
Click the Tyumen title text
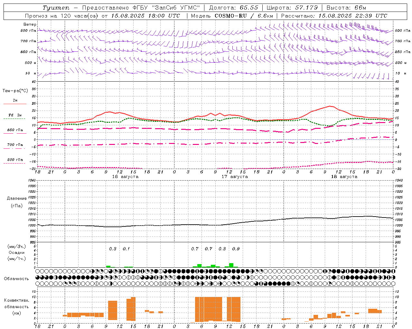(x=54, y=8)
